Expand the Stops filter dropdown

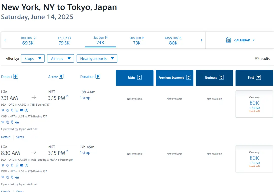click(33, 59)
